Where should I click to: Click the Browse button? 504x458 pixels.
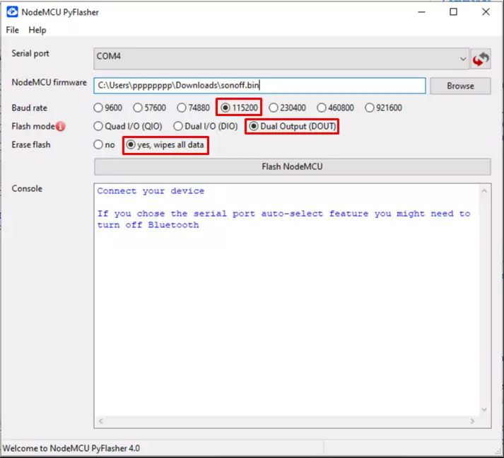coord(460,86)
